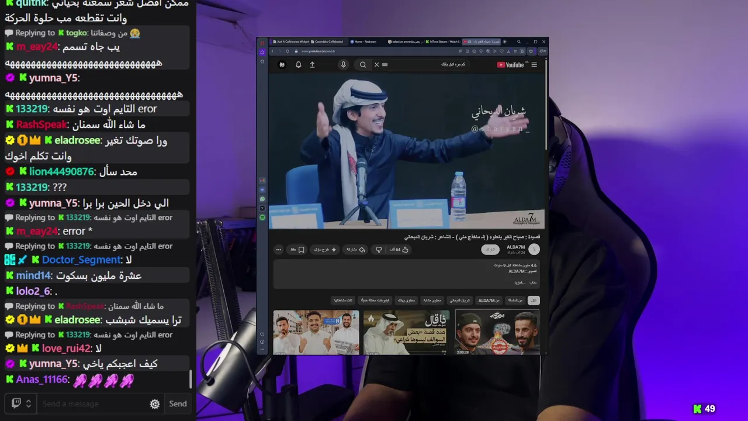This screenshot has width=748, height=421.
Task: Click the YouTube address bar URL
Action: point(318,51)
